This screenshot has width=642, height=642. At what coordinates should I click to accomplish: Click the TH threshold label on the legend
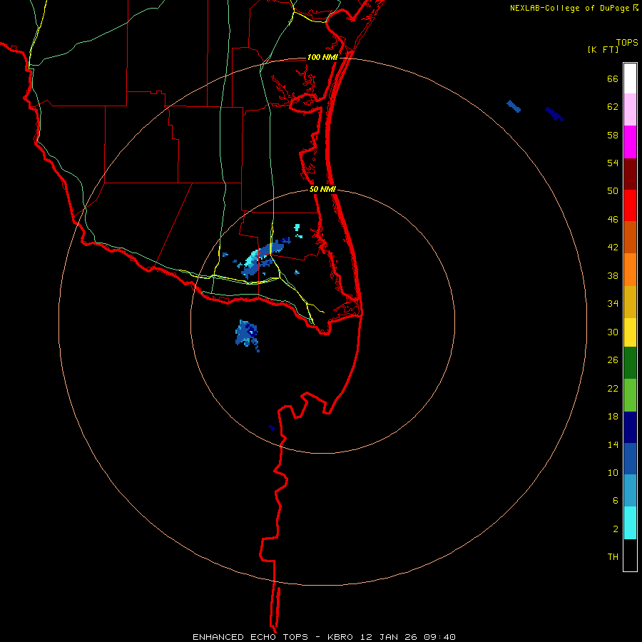click(613, 557)
